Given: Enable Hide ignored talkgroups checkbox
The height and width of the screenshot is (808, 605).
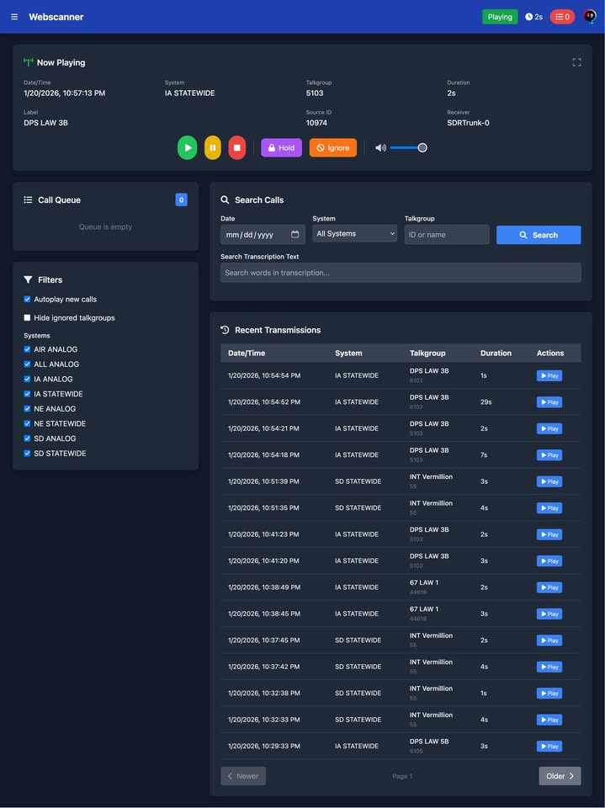Looking at the screenshot, I should [28, 318].
